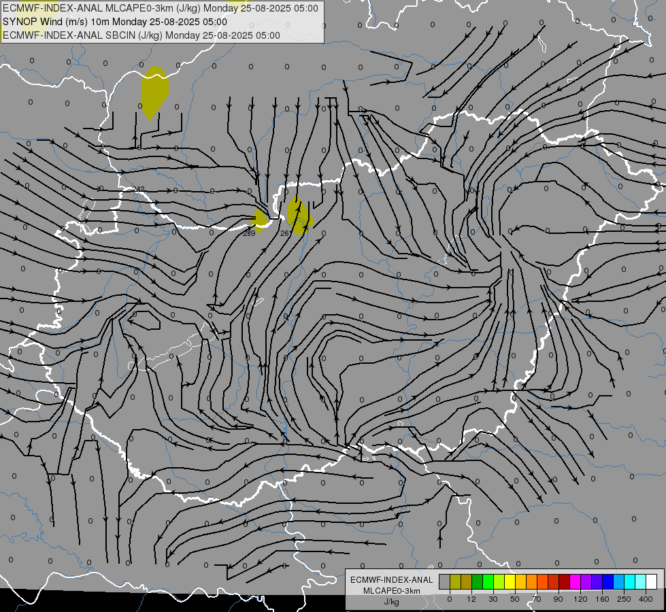Click the map value 261

pyautogui.click(x=286, y=233)
